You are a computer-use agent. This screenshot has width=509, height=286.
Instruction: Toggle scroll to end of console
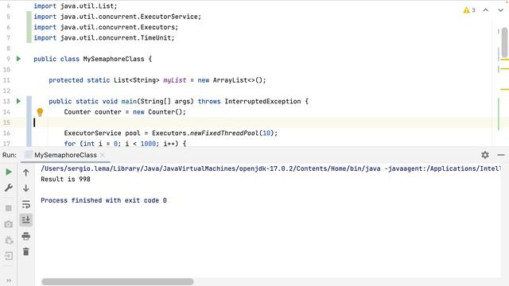click(26, 220)
